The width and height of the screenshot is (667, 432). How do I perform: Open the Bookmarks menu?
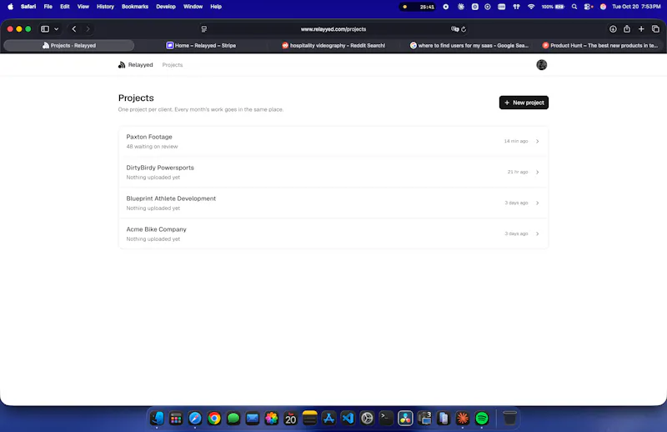[x=135, y=7]
